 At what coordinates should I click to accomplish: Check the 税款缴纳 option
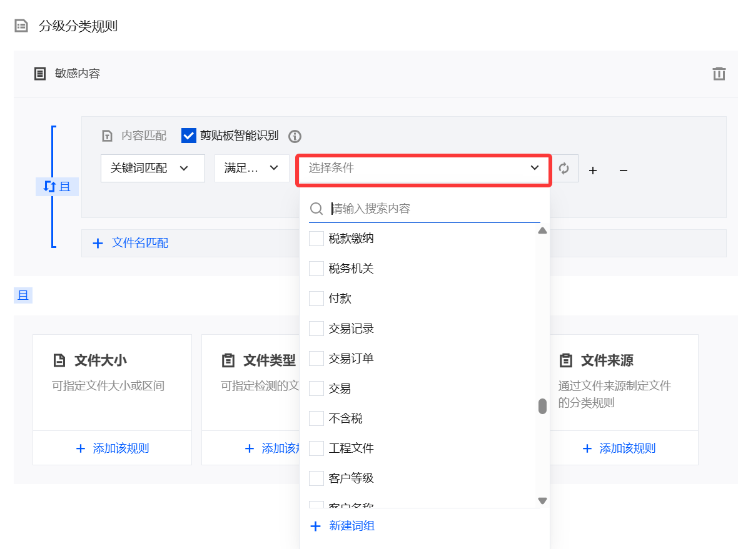pos(316,239)
